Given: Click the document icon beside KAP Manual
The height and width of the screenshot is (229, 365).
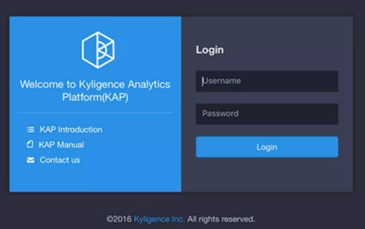Looking at the screenshot, I should click(30, 144).
